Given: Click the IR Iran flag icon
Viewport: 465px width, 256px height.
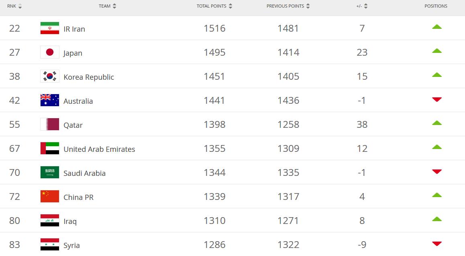Looking at the screenshot, I should tap(49, 28).
